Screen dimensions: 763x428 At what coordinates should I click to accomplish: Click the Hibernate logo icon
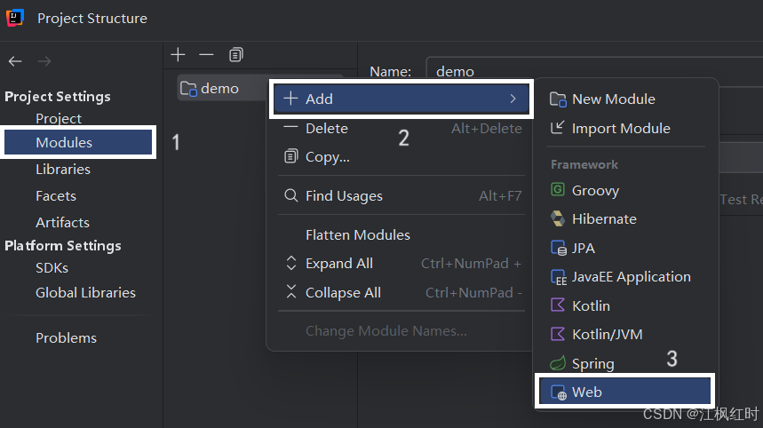(x=558, y=218)
